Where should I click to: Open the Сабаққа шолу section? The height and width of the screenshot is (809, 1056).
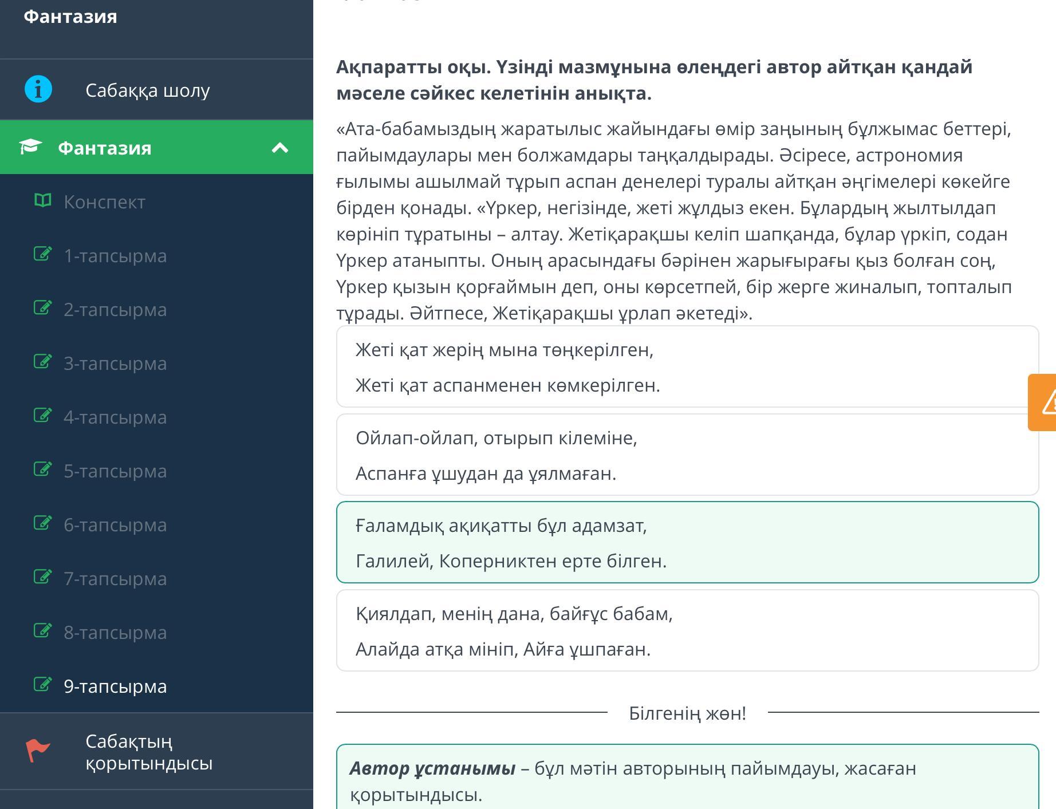[148, 90]
